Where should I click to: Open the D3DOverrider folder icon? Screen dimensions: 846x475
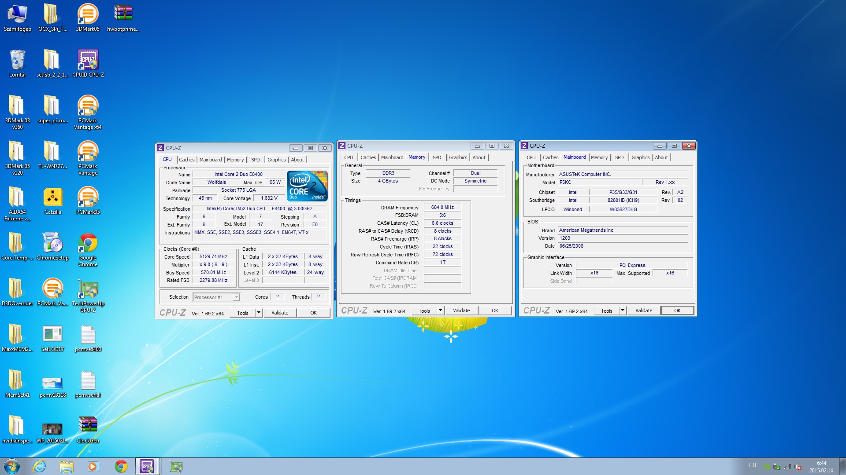[18, 292]
